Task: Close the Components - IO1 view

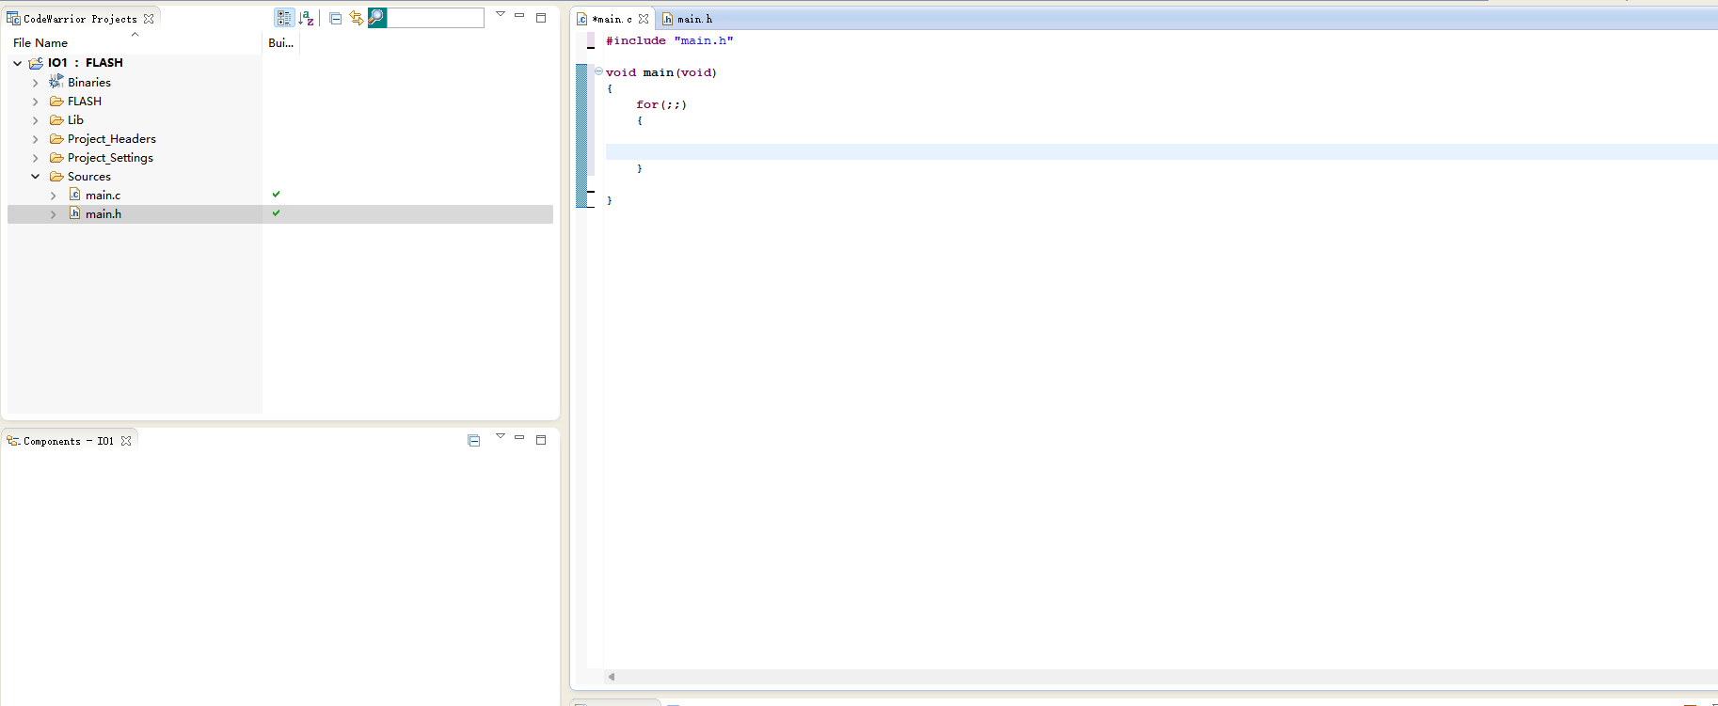Action: 126,441
